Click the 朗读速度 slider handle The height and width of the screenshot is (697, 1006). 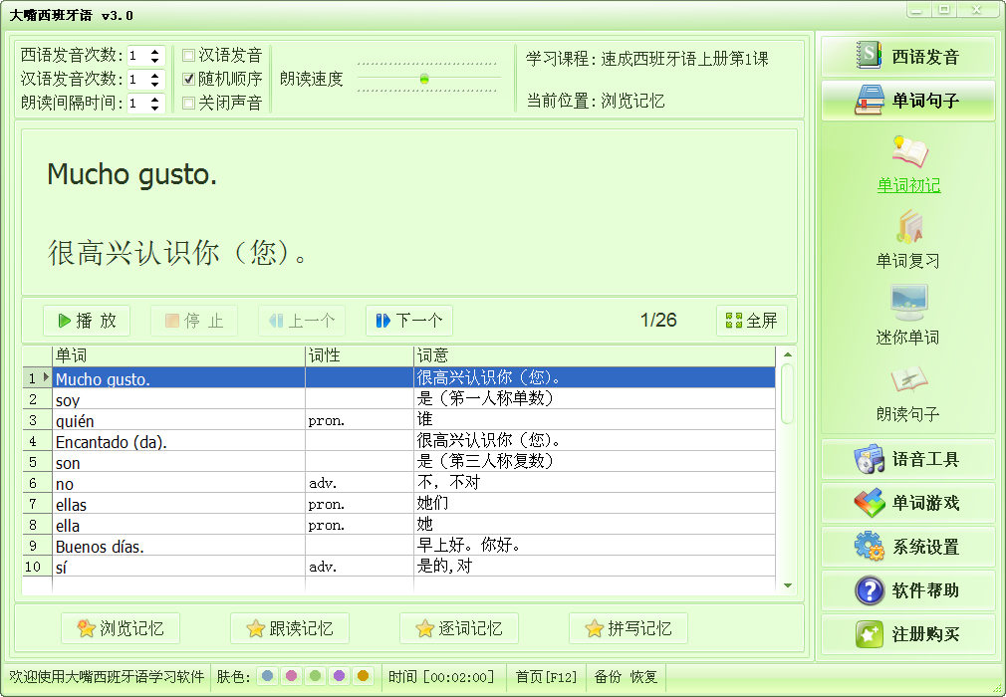click(x=424, y=79)
